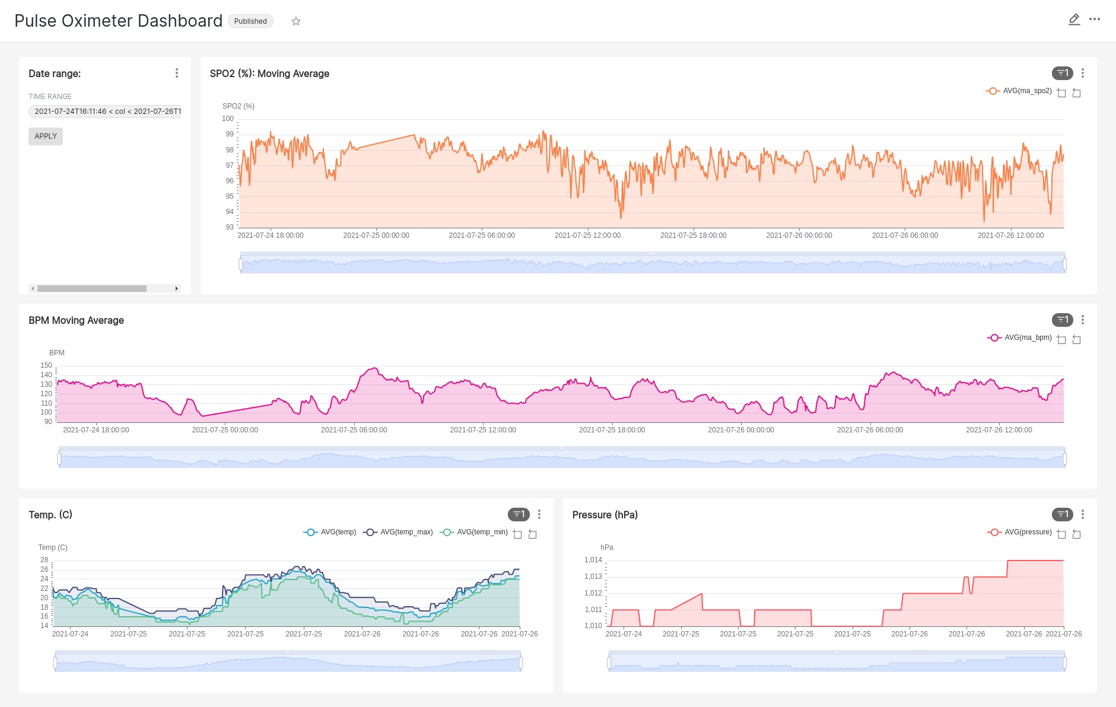The width and height of the screenshot is (1116, 707).
Task: Open the Date range panel kebab menu
Action: pos(176,73)
